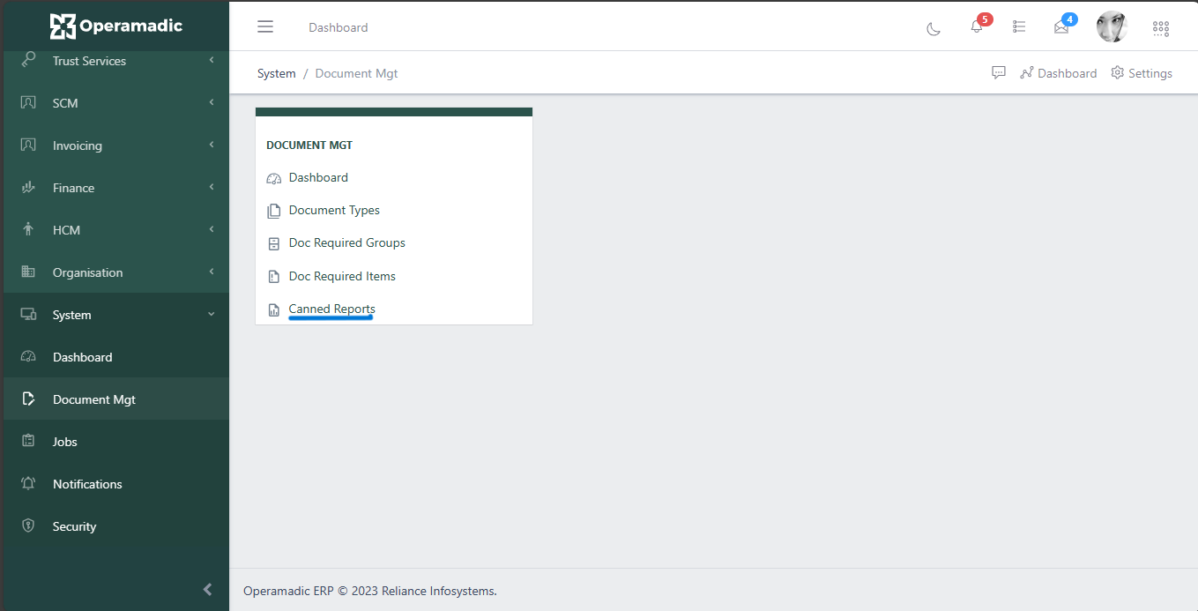
Task: Toggle the hamburger menu icon
Action: [265, 26]
